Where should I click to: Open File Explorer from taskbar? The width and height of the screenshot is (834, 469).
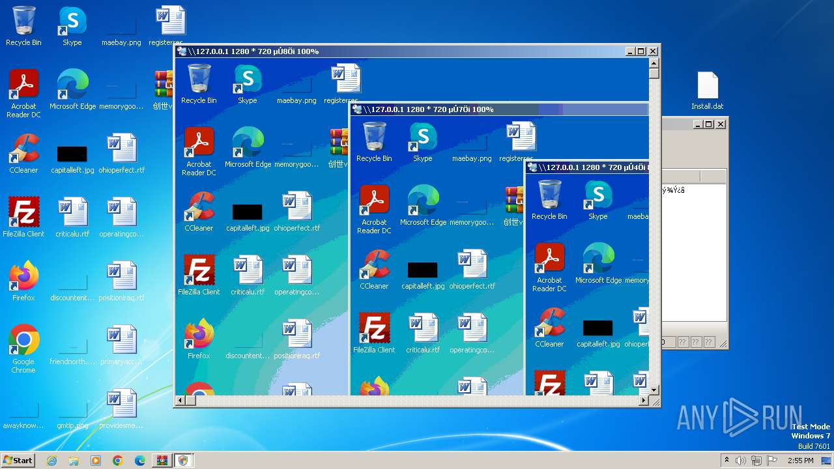(74, 461)
